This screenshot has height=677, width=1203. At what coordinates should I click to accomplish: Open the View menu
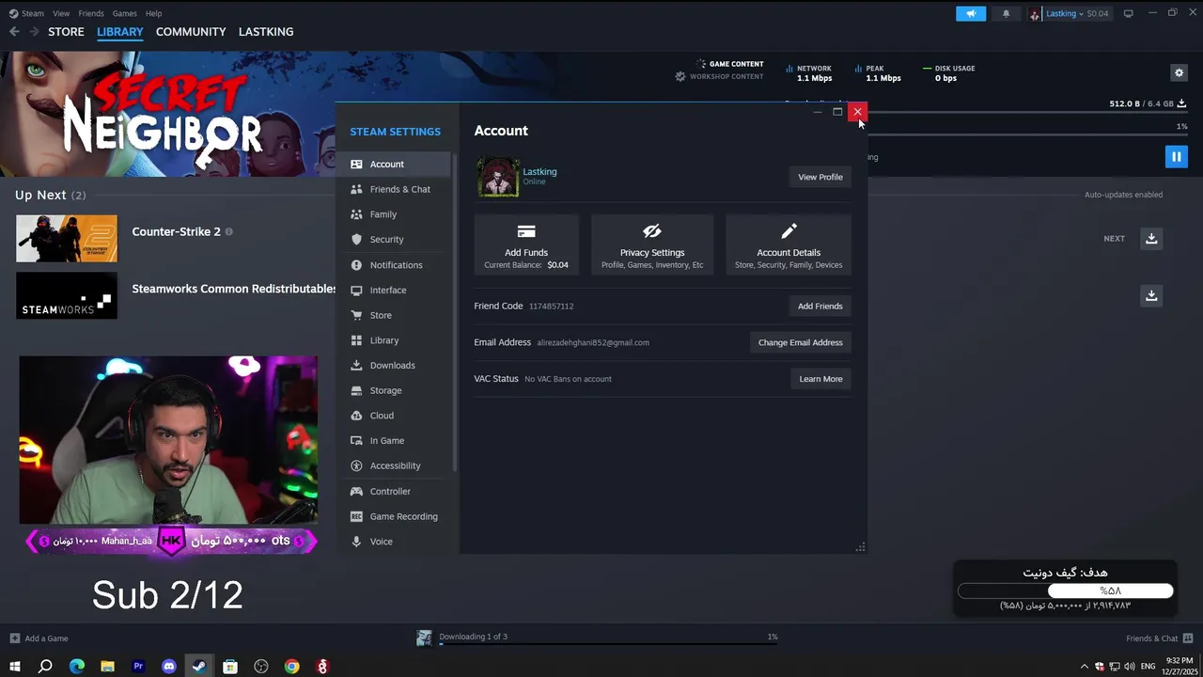coord(61,13)
